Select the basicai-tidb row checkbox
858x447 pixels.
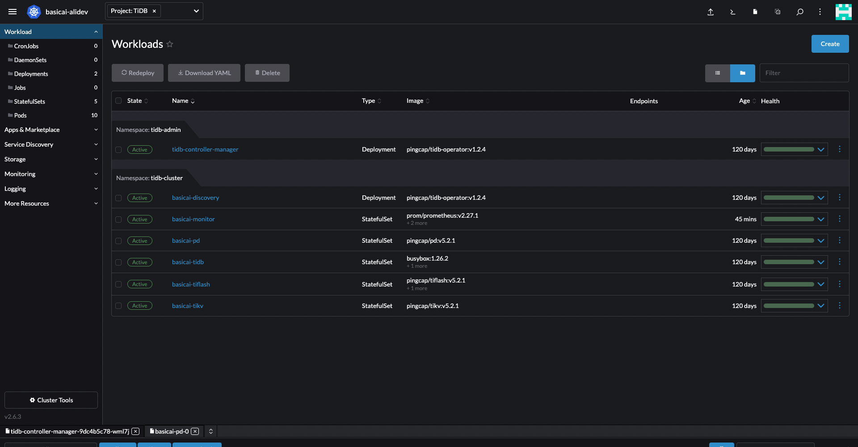118,262
